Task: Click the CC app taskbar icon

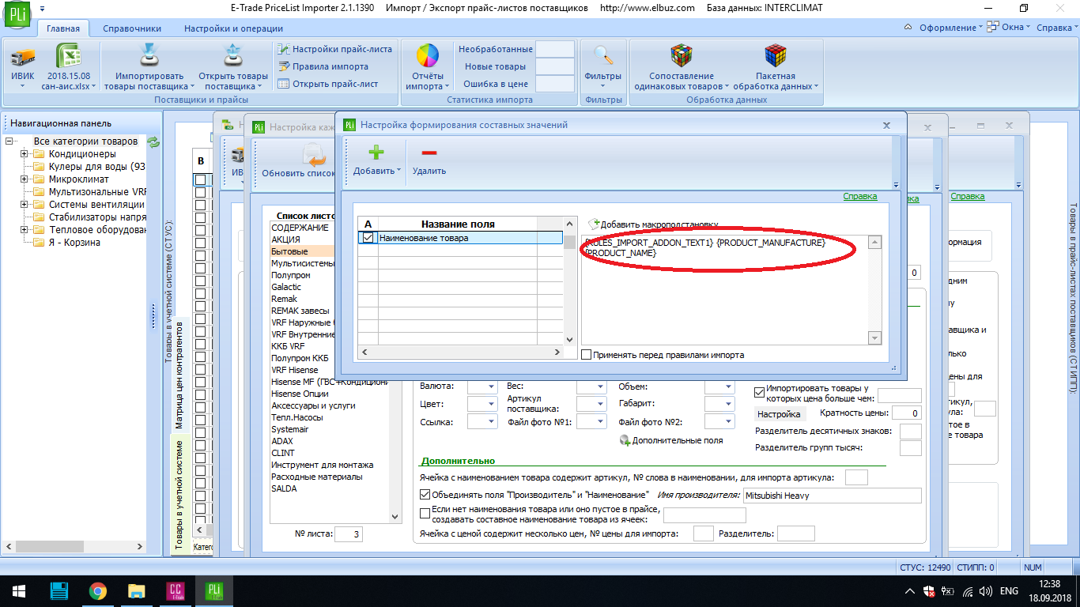Action: click(x=176, y=590)
